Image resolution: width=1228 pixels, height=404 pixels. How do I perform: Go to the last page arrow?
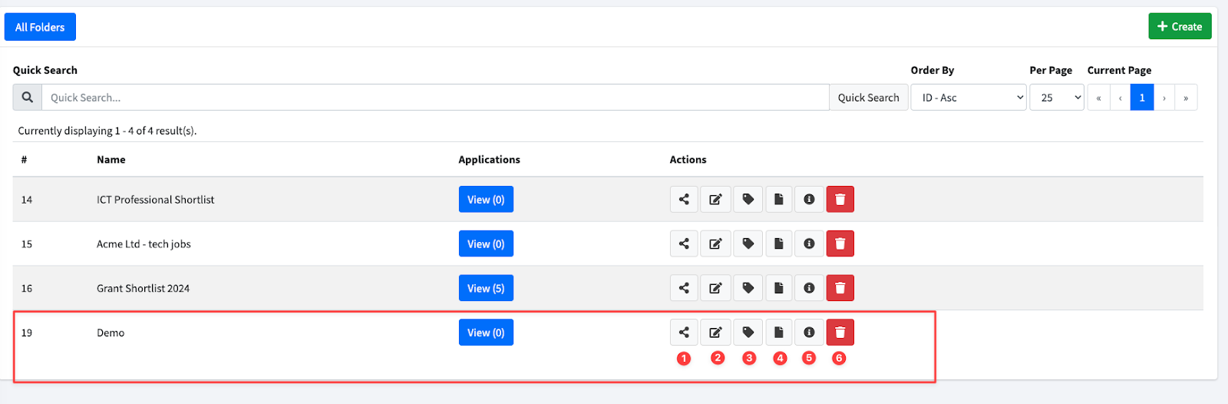point(1186,98)
